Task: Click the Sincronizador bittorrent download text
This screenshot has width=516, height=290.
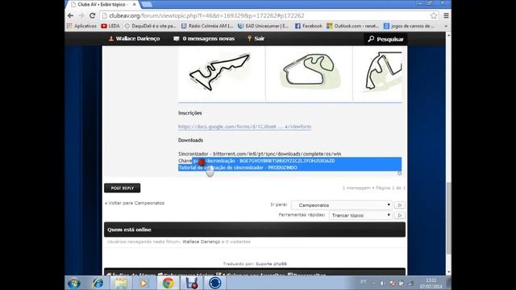Action: tap(260, 154)
